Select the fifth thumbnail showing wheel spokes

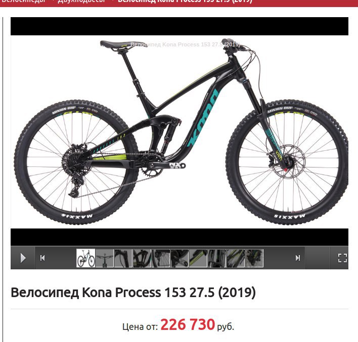[161, 258]
